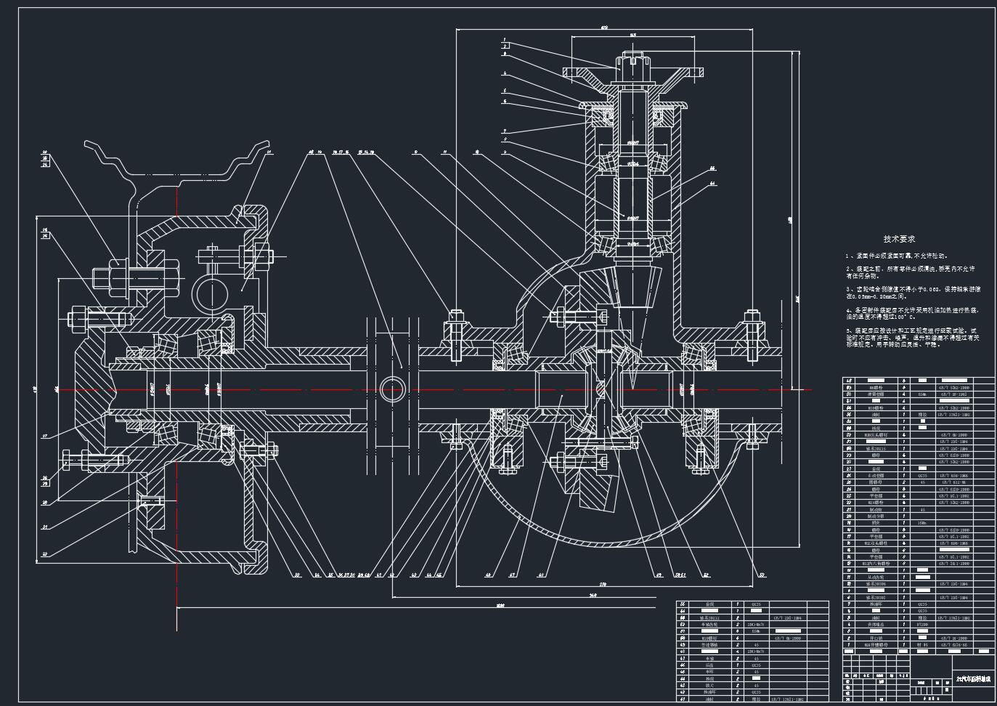Select technical requirement note number 1
997x706 pixels.
897,256
